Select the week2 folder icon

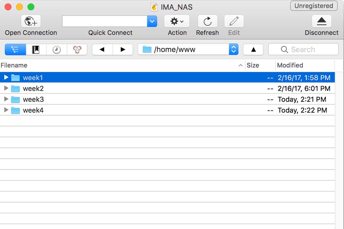[x=15, y=88]
